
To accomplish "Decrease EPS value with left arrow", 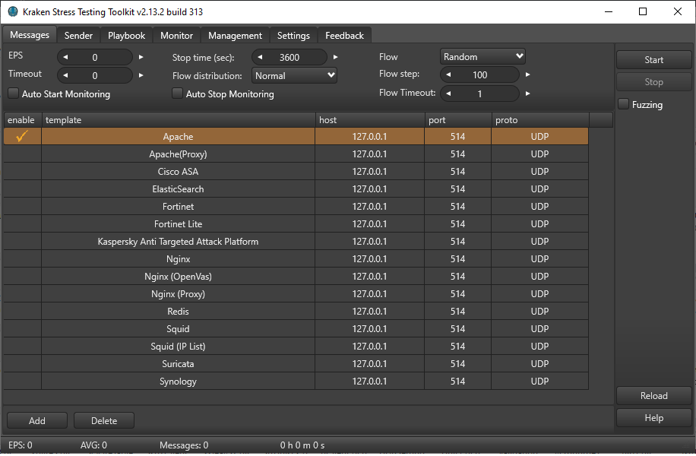I will click(x=65, y=57).
